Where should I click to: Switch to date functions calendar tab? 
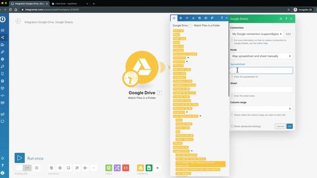click(199, 18)
